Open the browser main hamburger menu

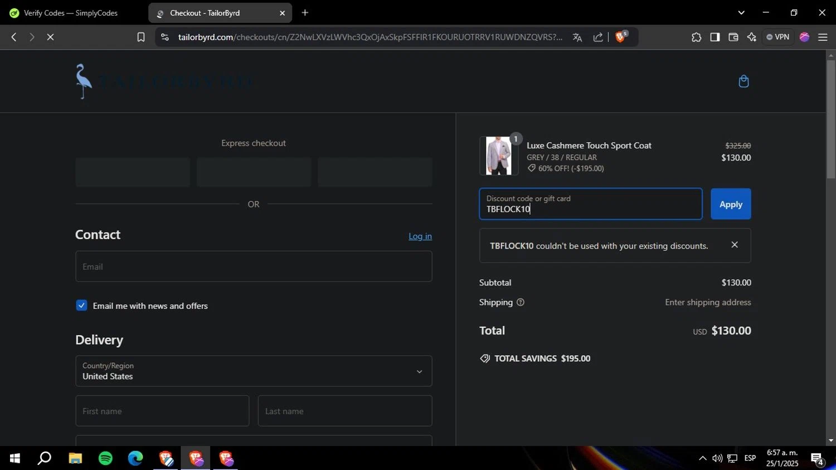pos(823,37)
